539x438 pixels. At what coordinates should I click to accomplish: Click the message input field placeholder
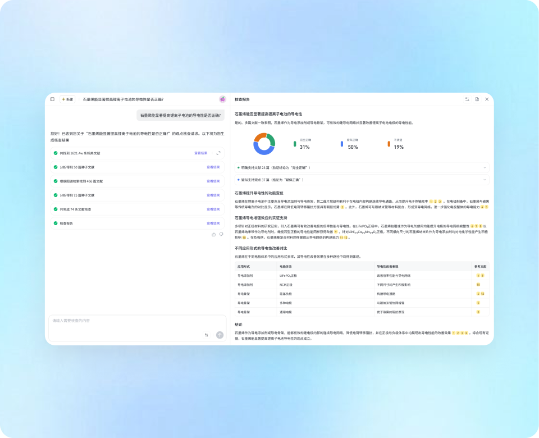pos(71,321)
